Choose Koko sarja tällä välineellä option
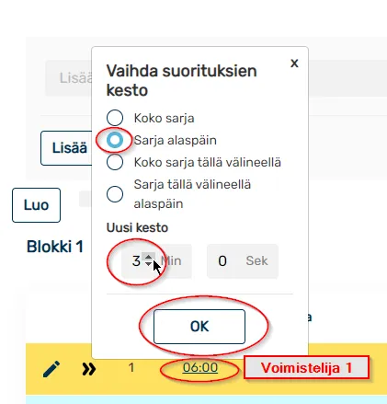 (115, 162)
